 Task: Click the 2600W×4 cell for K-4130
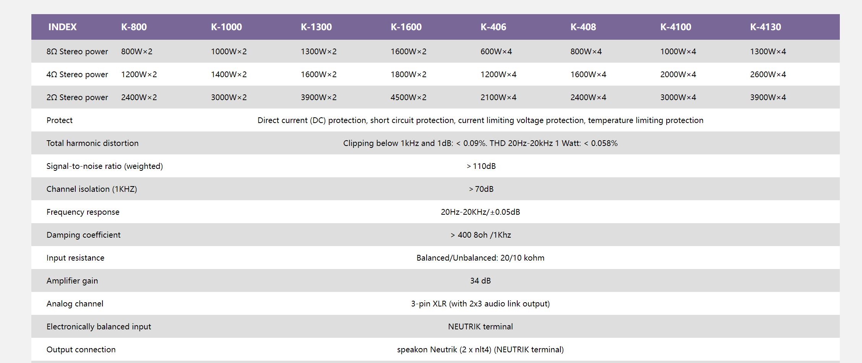pyautogui.click(x=768, y=75)
